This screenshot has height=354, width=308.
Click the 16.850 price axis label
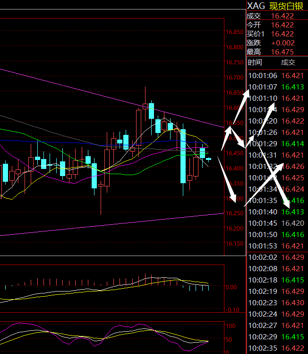click(x=235, y=33)
